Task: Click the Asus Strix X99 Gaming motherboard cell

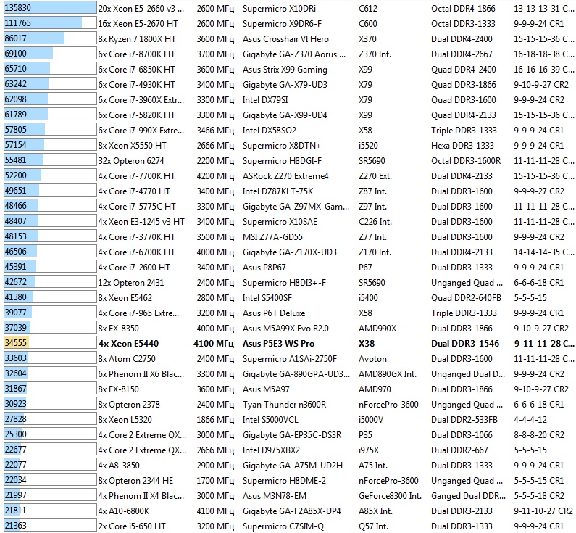Action: [x=285, y=69]
